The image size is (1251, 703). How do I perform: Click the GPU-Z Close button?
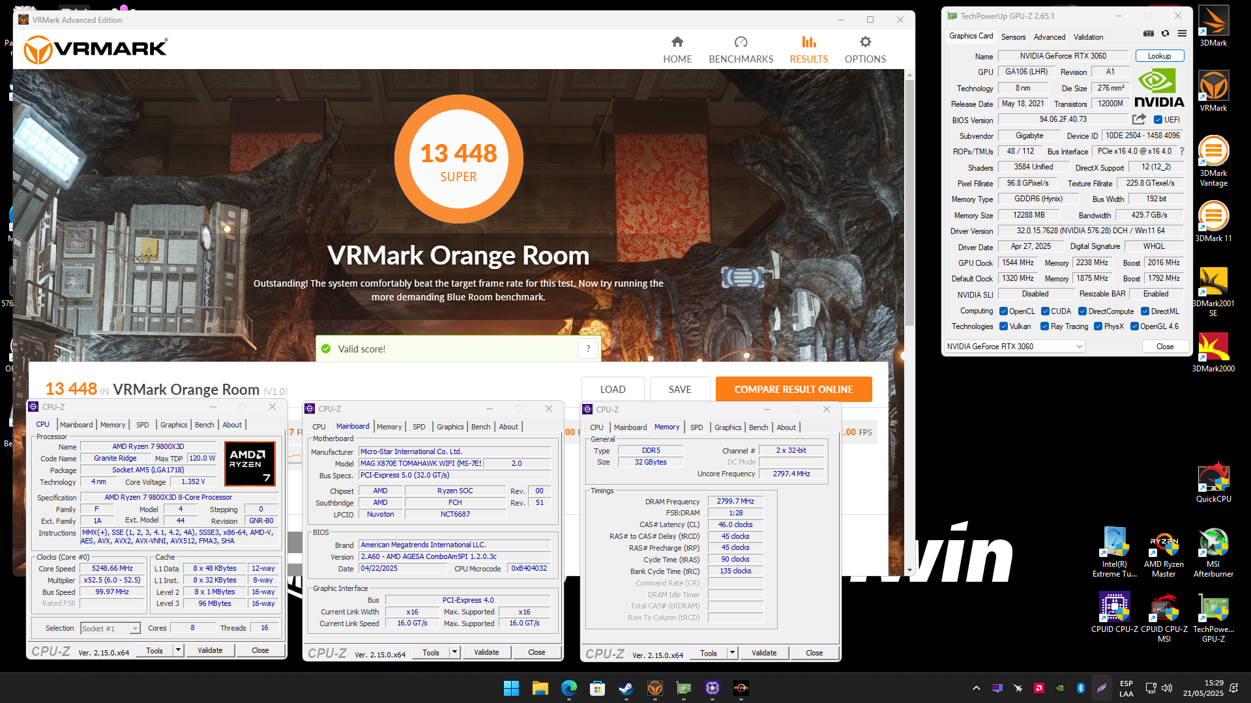(x=1165, y=347)
